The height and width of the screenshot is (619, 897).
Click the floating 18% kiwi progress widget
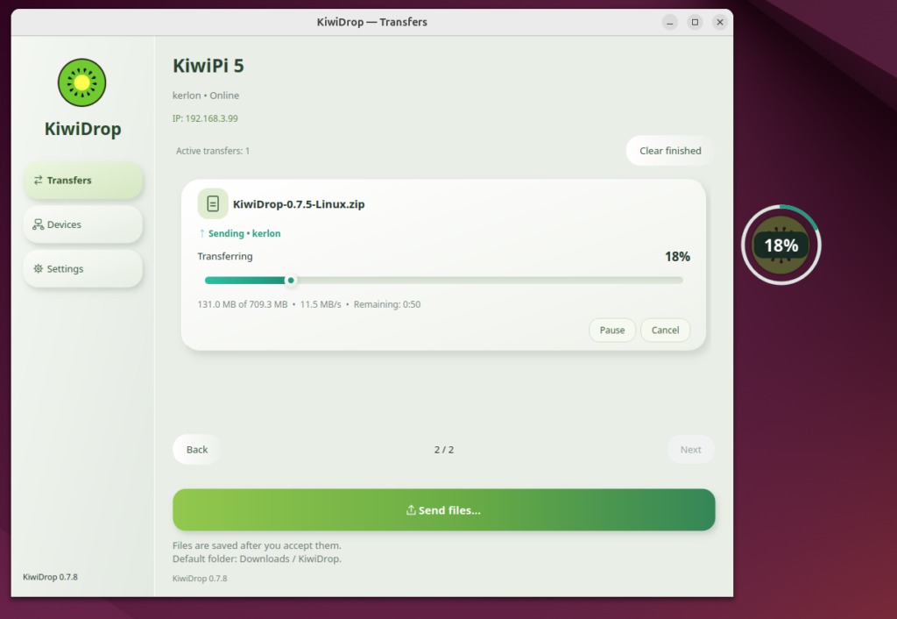780,245
